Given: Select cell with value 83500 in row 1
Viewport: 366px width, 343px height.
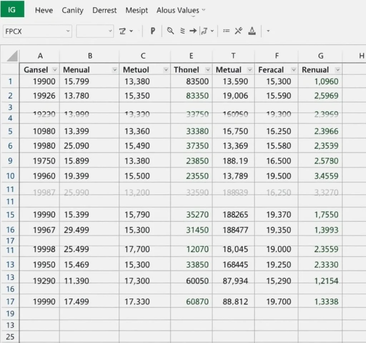Looking at the screenshot, I should pyautogui.click(x=192, y=81).
